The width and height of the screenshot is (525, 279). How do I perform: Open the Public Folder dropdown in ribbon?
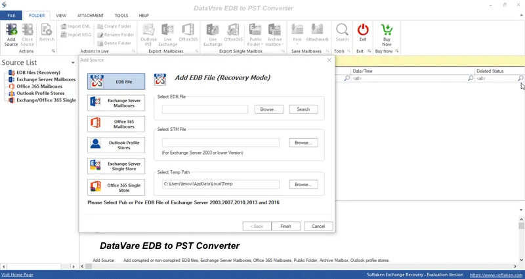pyautogui.click(x=255, y=33)
